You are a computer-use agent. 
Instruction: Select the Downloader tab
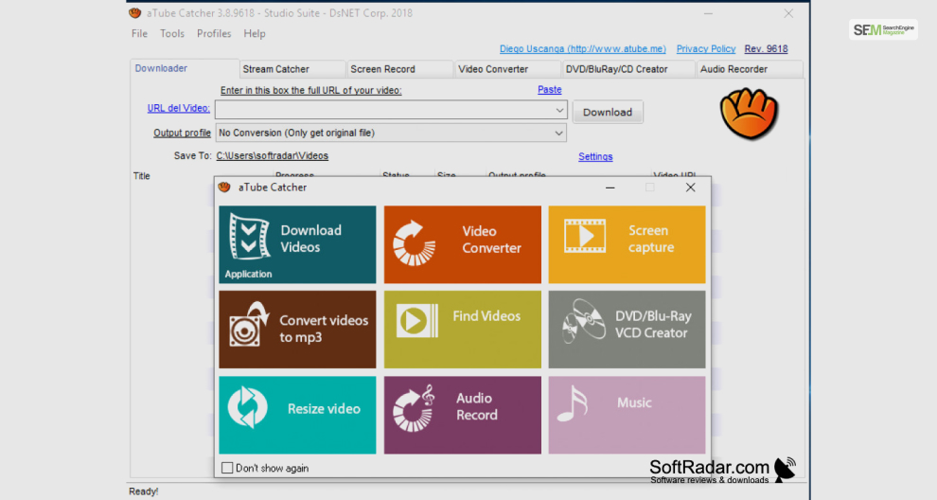[185, 68]
